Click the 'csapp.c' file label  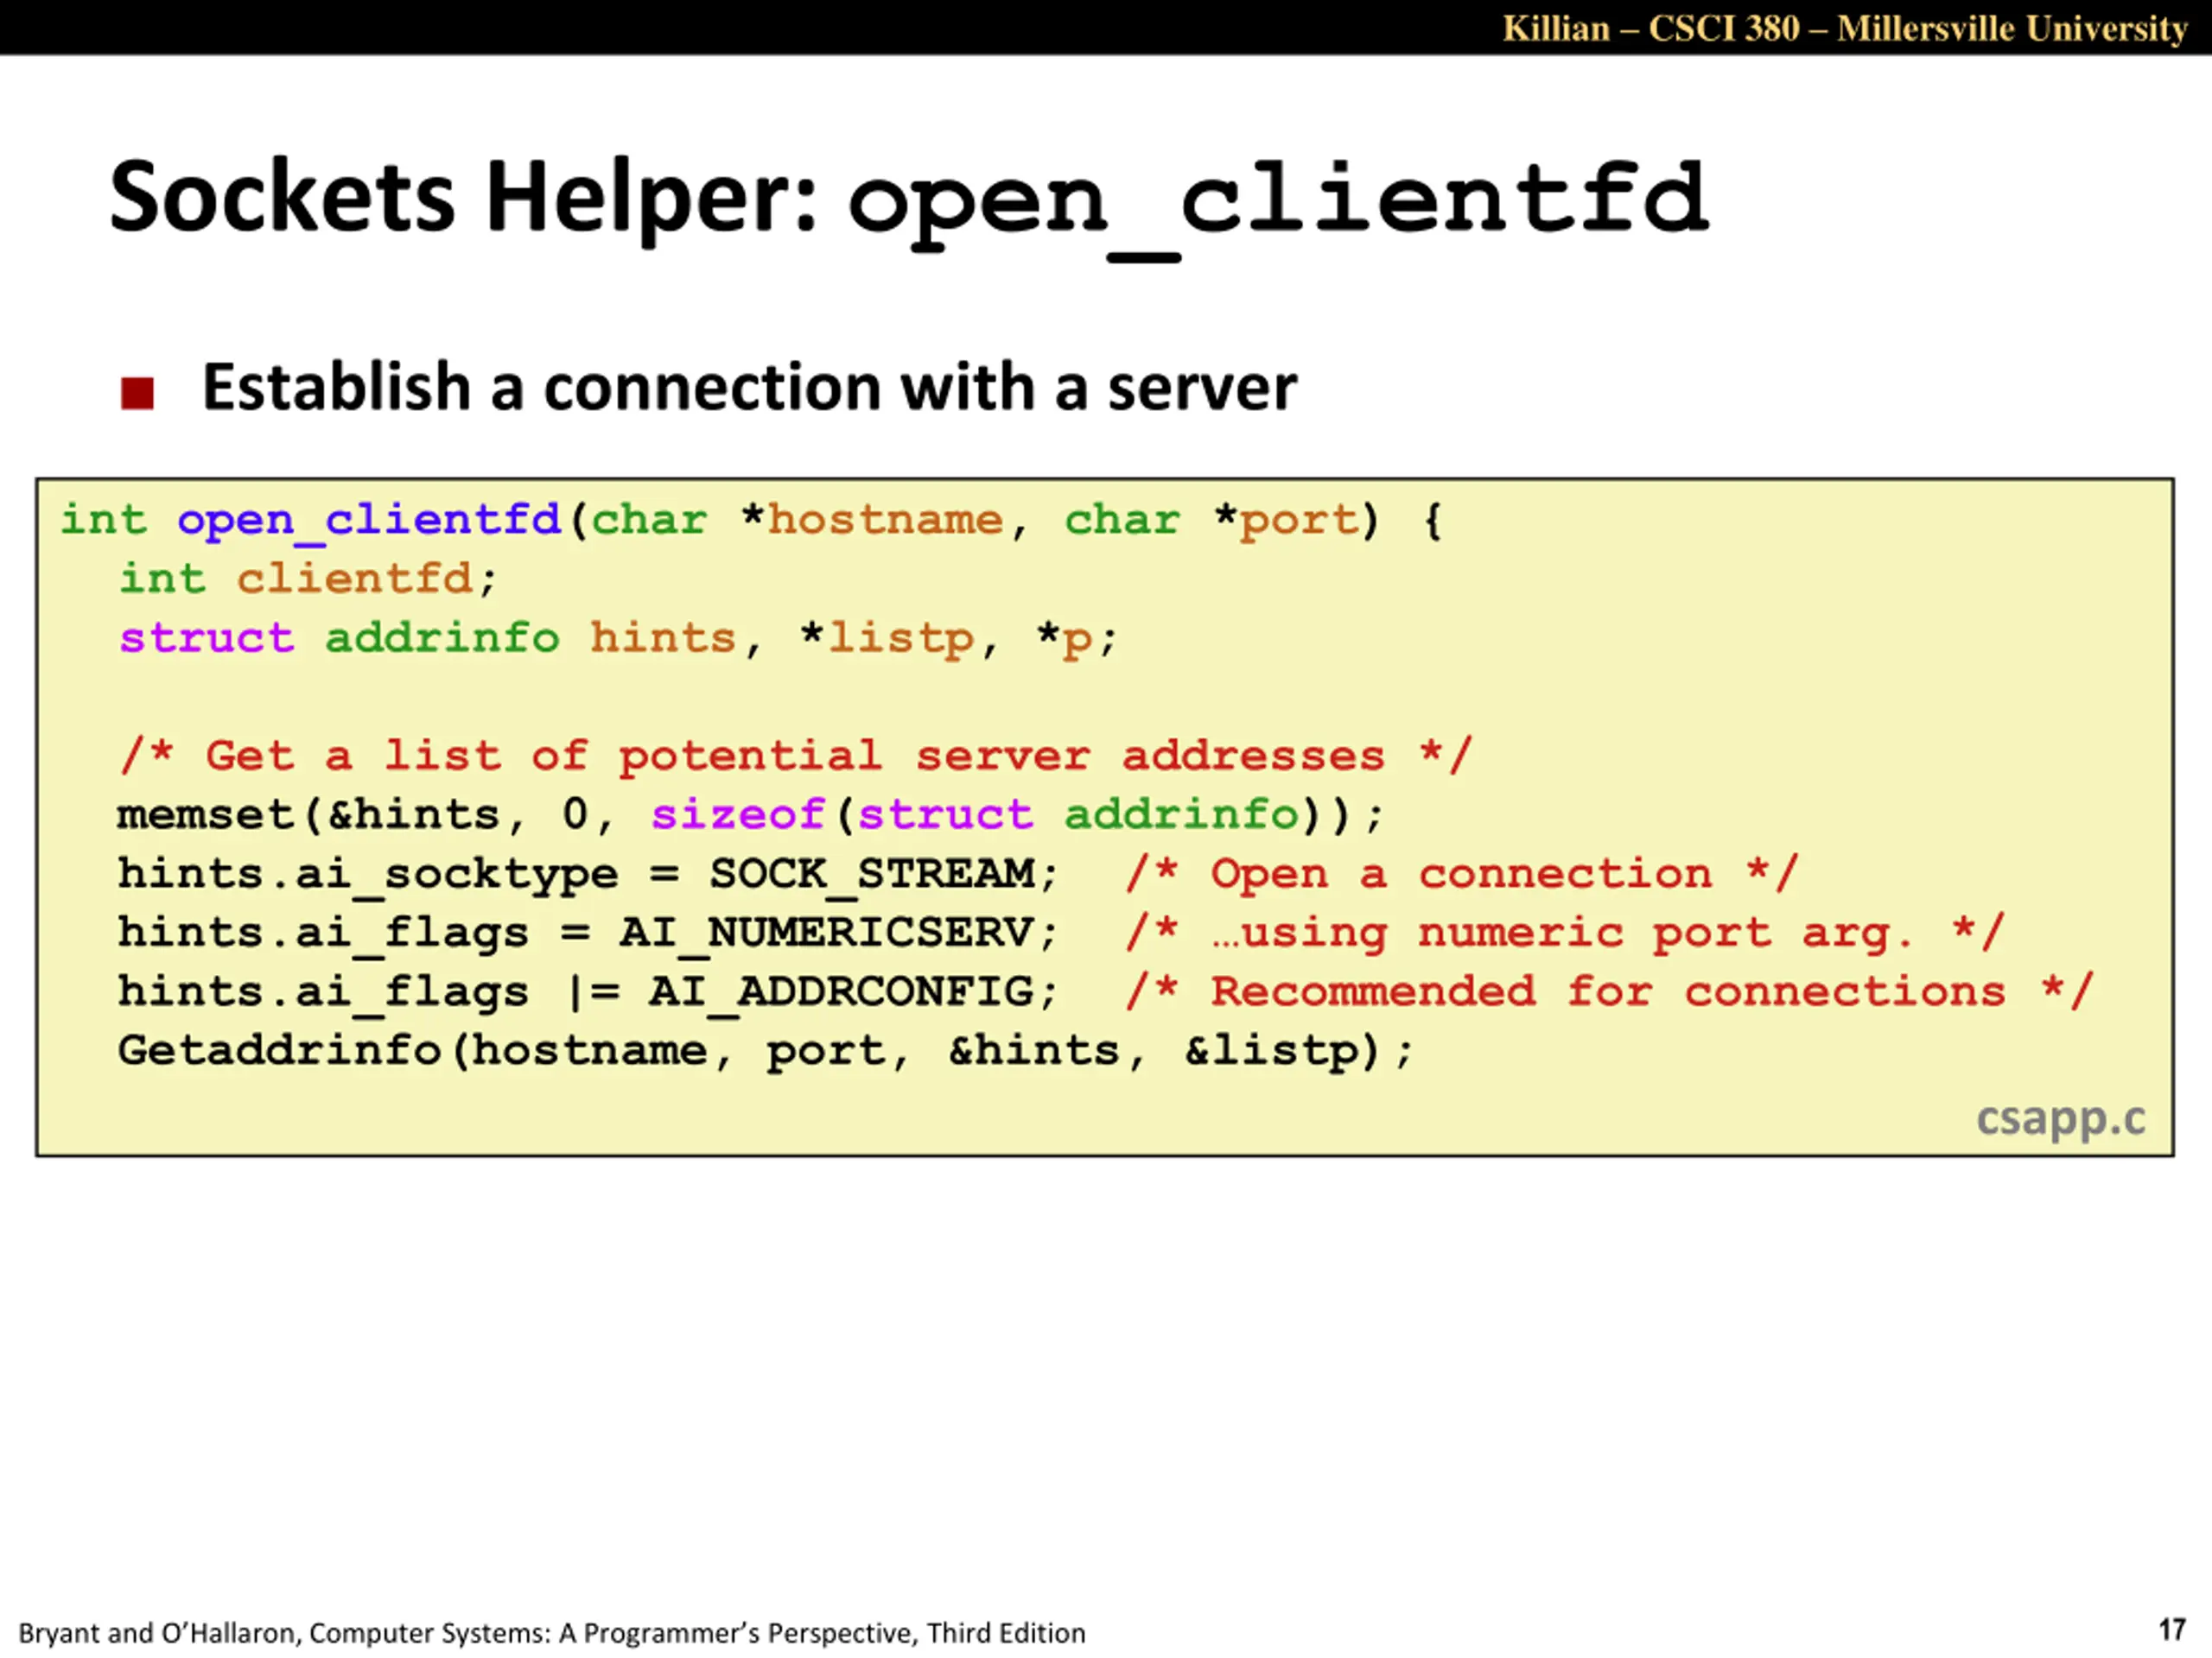point(2060,1119)
